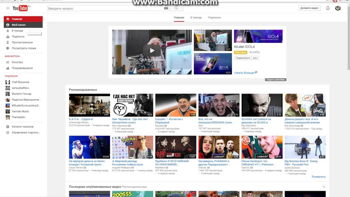Image resolution: width=350 pixels, height=197 pixels.
Task: Click the Понравившиеся thumbs-up icon
Action: [8, 68]
